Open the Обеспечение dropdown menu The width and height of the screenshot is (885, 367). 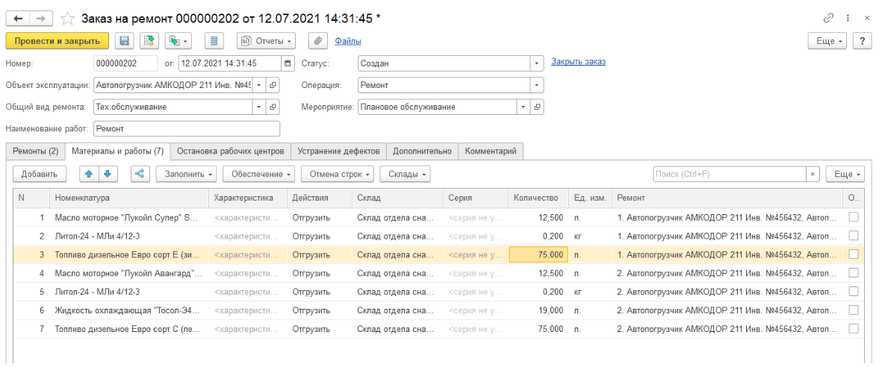[260, 175]
